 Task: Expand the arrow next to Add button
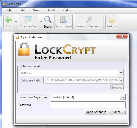click(x=16, y=22)
